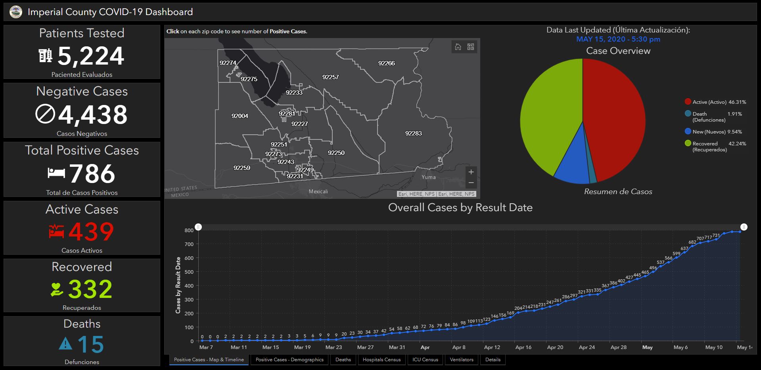Zoom out on the map
Image resolution: width=761 pixels, height=370 pixels.
tap(471, 183)
